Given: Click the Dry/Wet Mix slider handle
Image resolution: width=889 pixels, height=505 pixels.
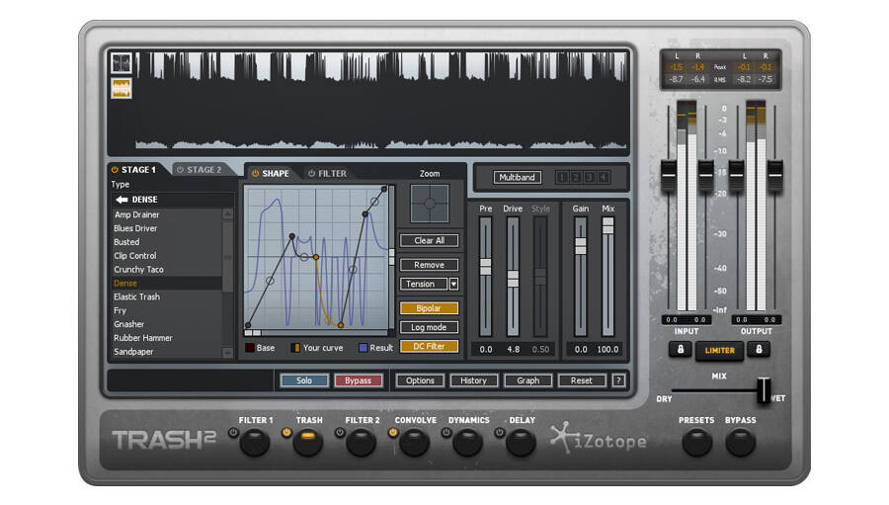Looking at the screenshot, I should pyautogui.click(x=764, y=389).
